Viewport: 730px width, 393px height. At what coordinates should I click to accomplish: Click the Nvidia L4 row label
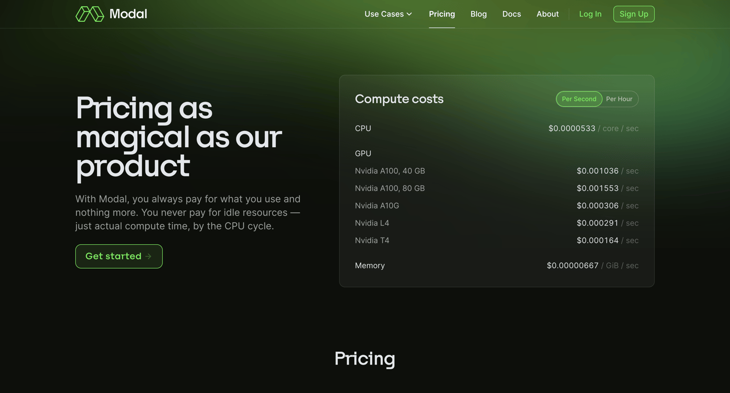pyautogui.click(x=372, y=223)
